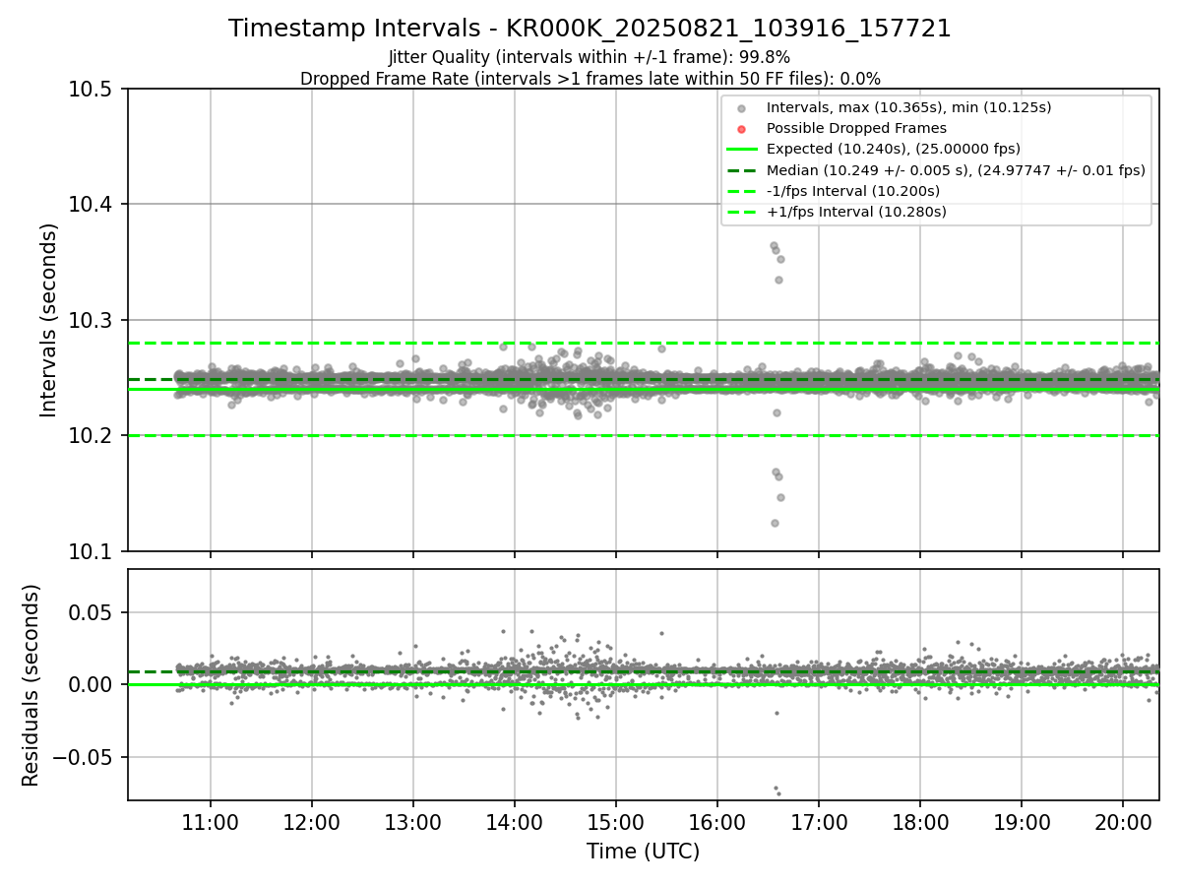Image resolution: width=1181 pixels, height=886 pixels.
Task: Click the y-axis tick label 10.4
Action: [93, 205]
